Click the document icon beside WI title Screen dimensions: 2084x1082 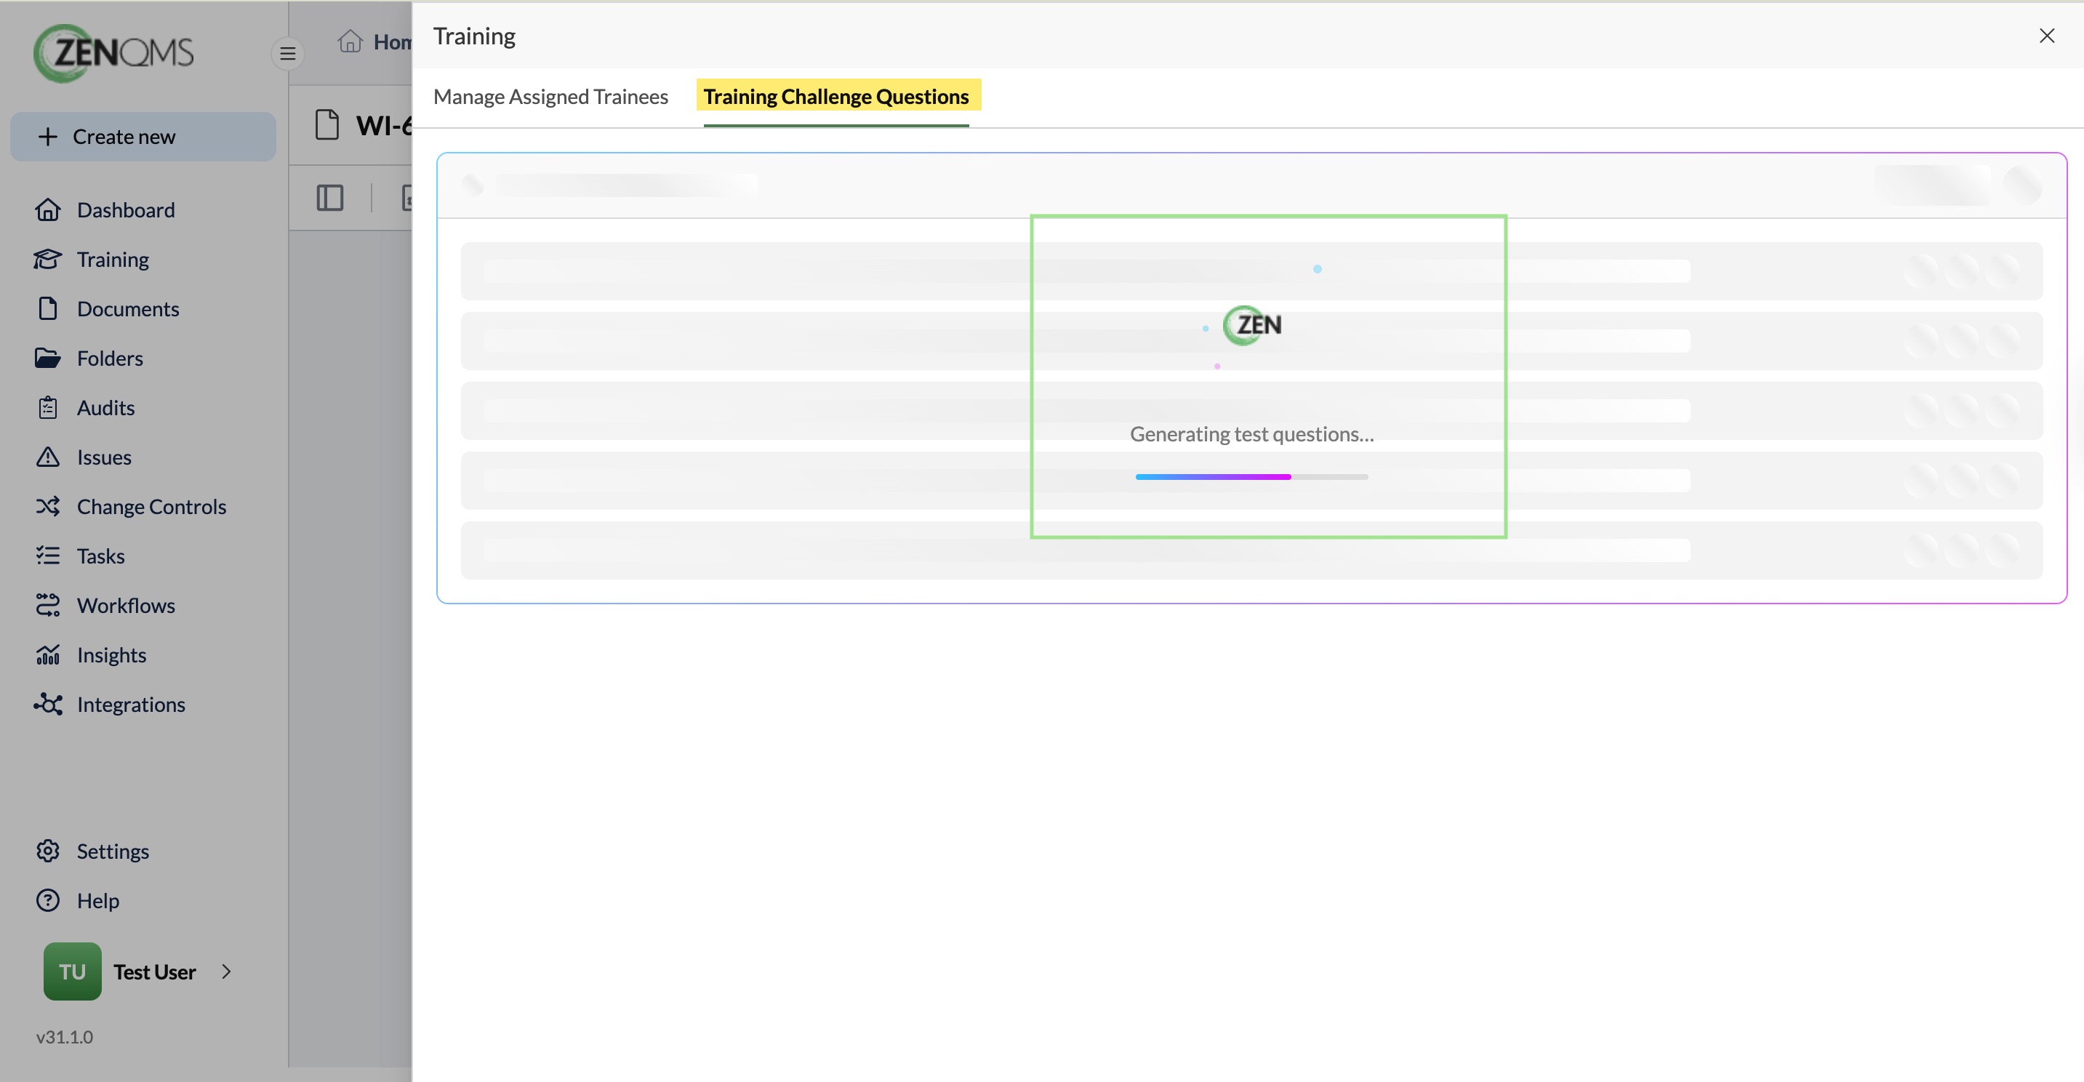click(326, 124)
